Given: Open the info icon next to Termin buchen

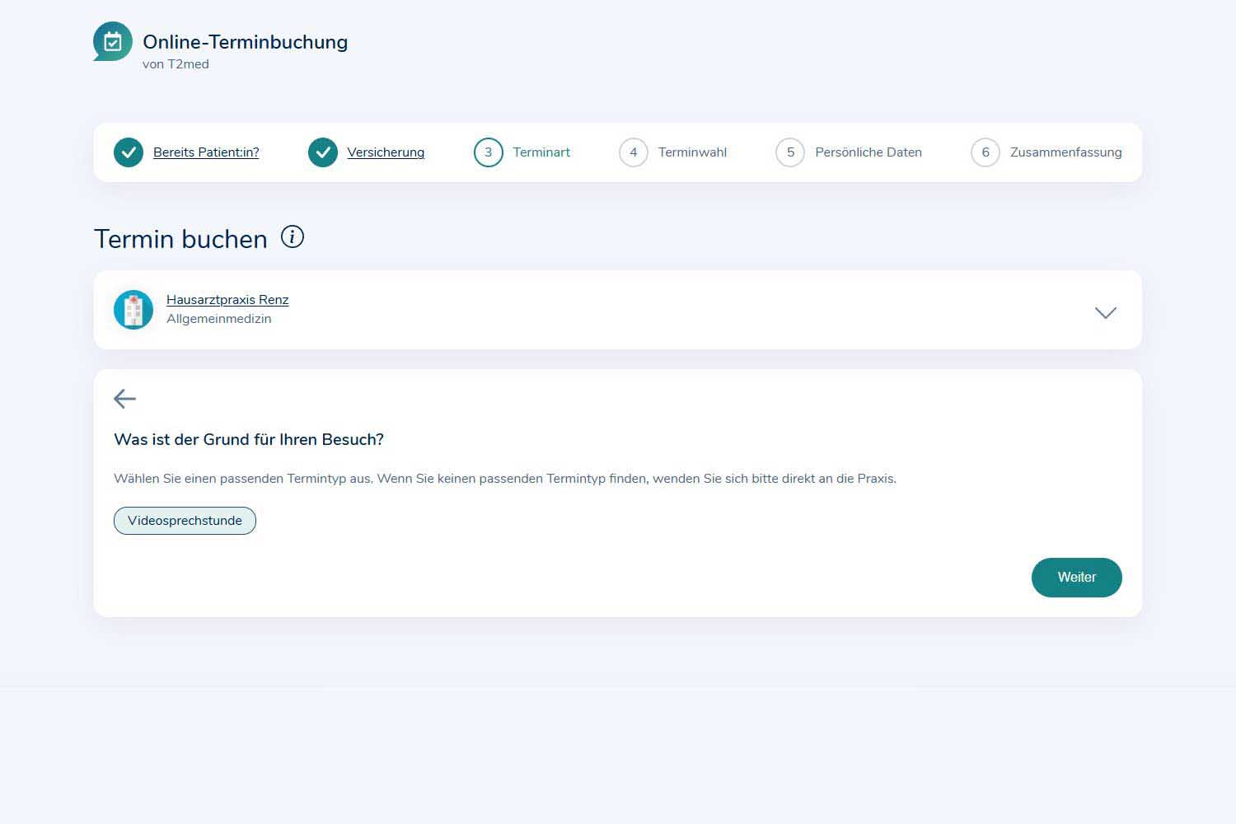Looking at the screenshot, I should 293,237.
